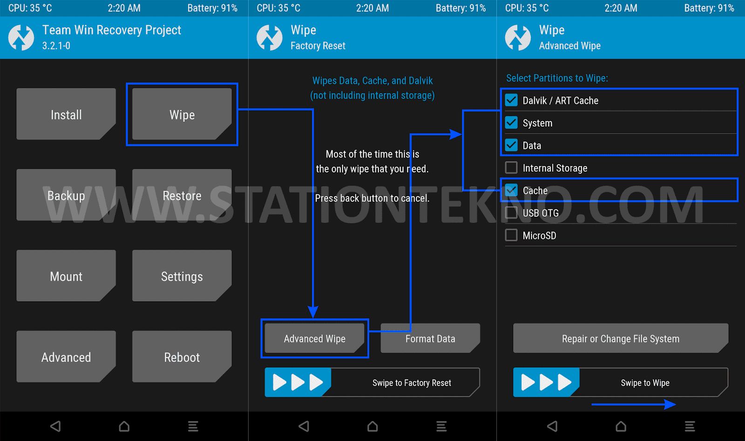Tap back arrow on the main TWRP screen

(55, 426)
